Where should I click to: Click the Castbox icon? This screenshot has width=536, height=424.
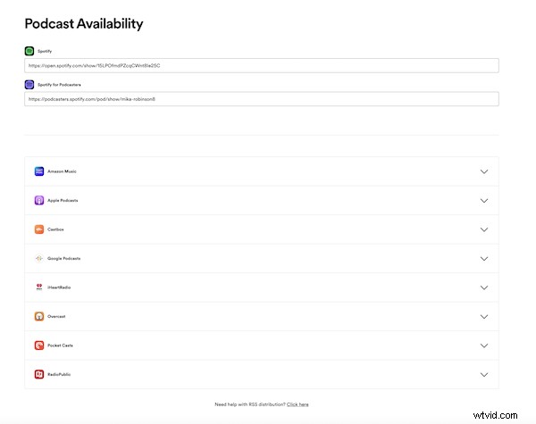[x=39, y=229]
